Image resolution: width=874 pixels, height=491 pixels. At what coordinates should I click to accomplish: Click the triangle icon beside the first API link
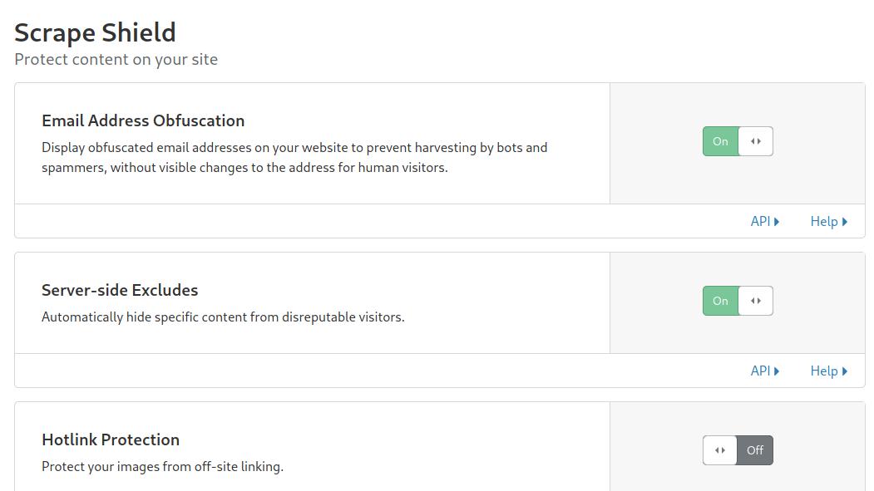click(x=776, y=221)
